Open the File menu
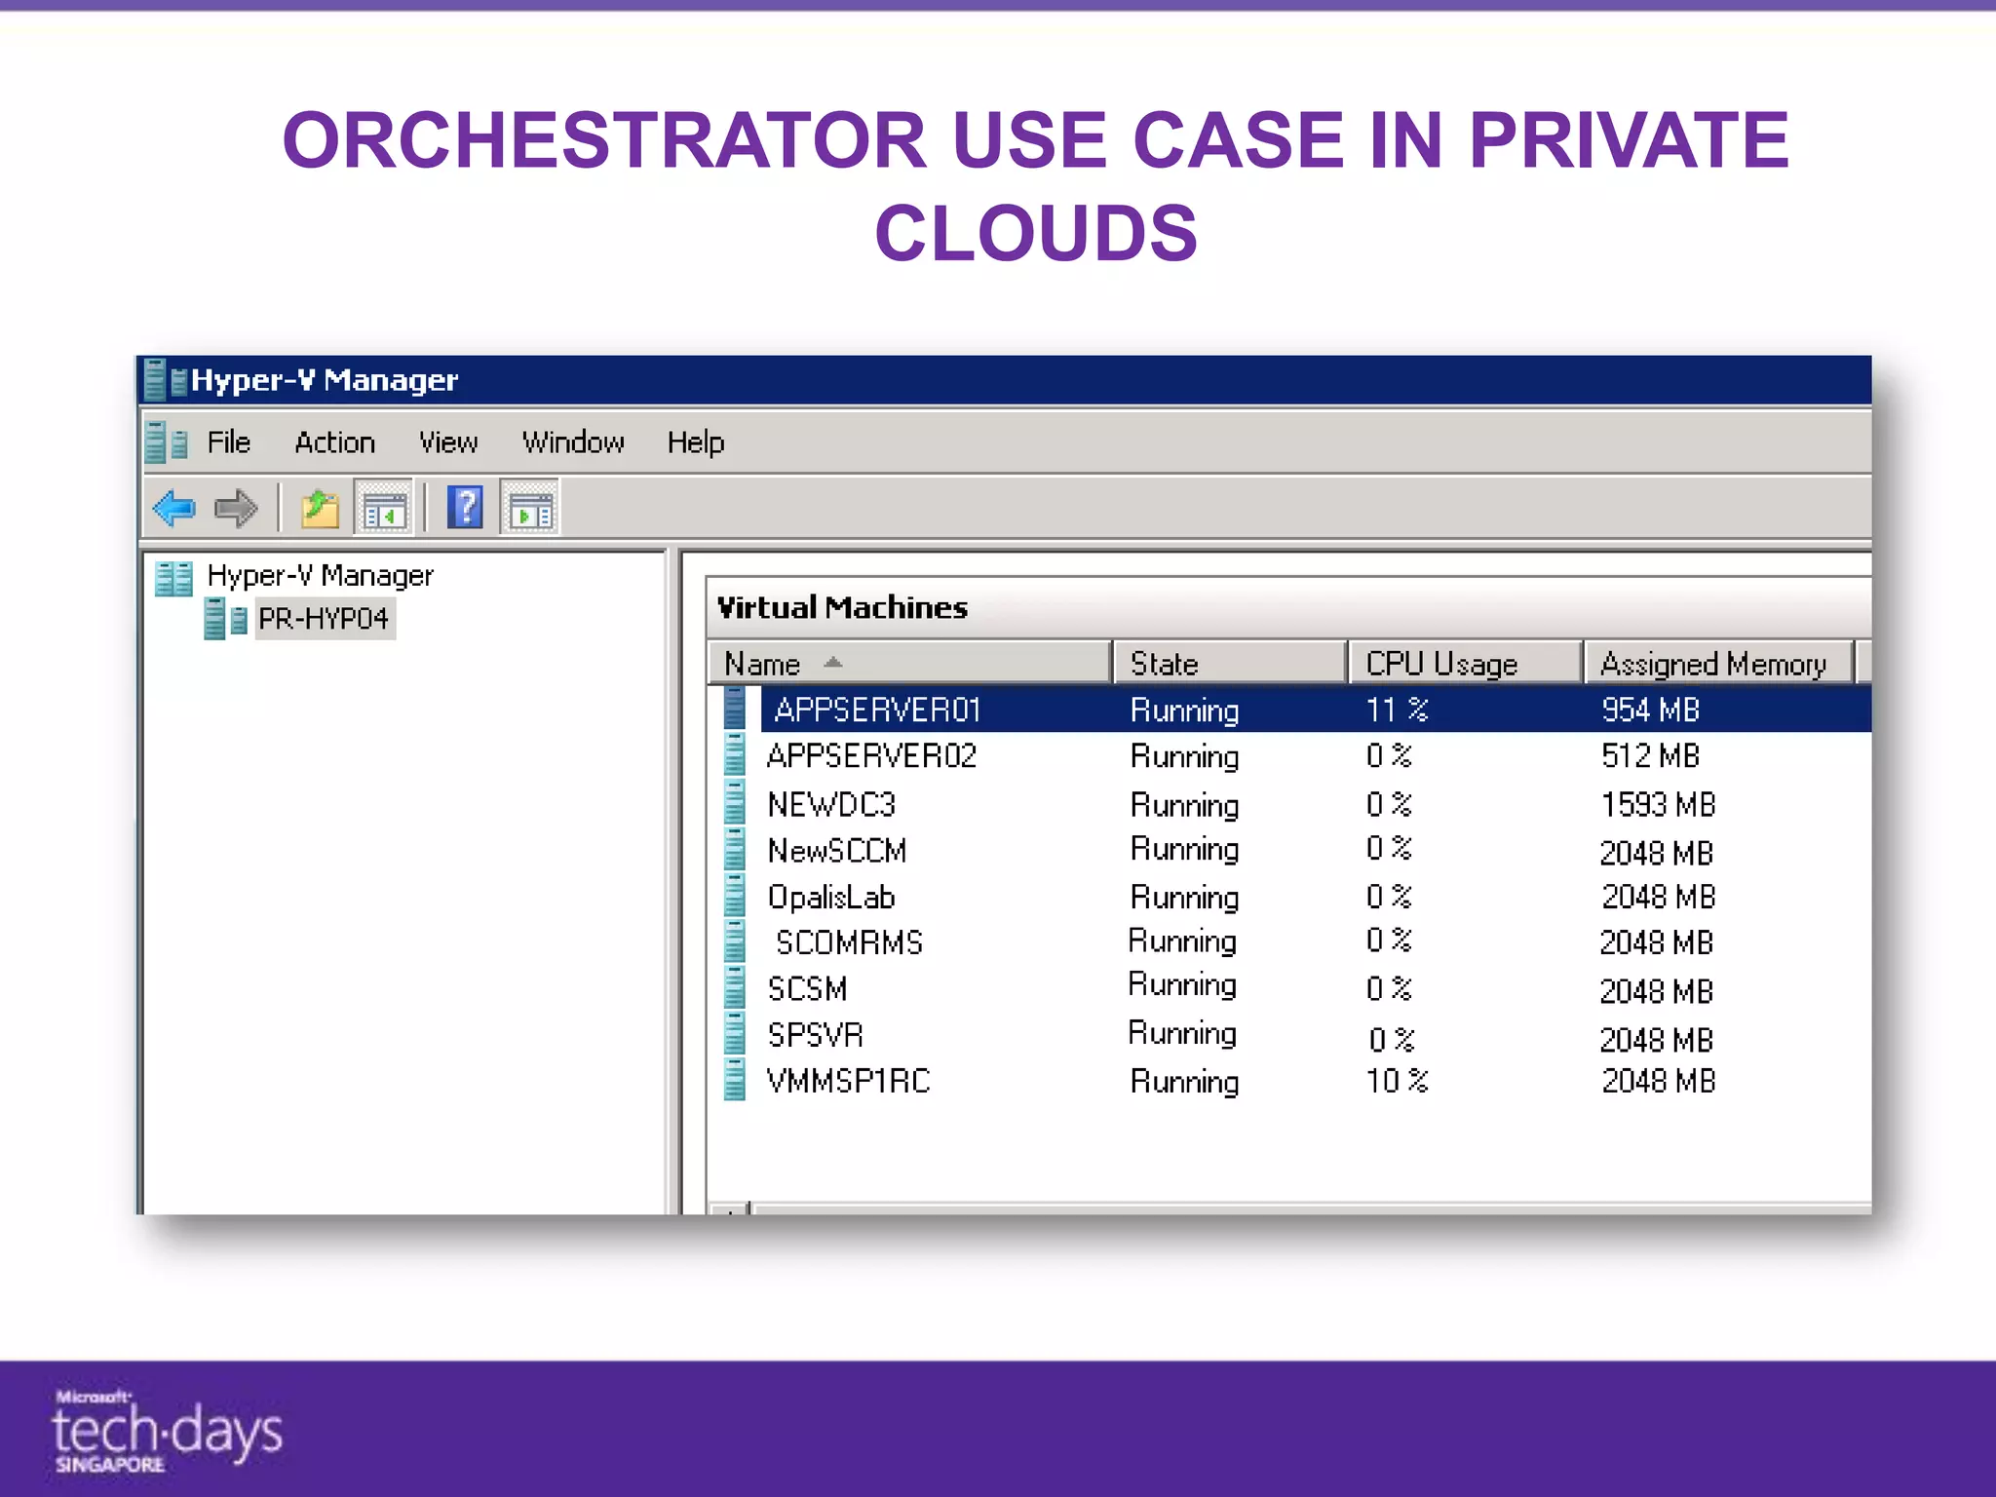1996x1497 pixels. pos(228,443)
